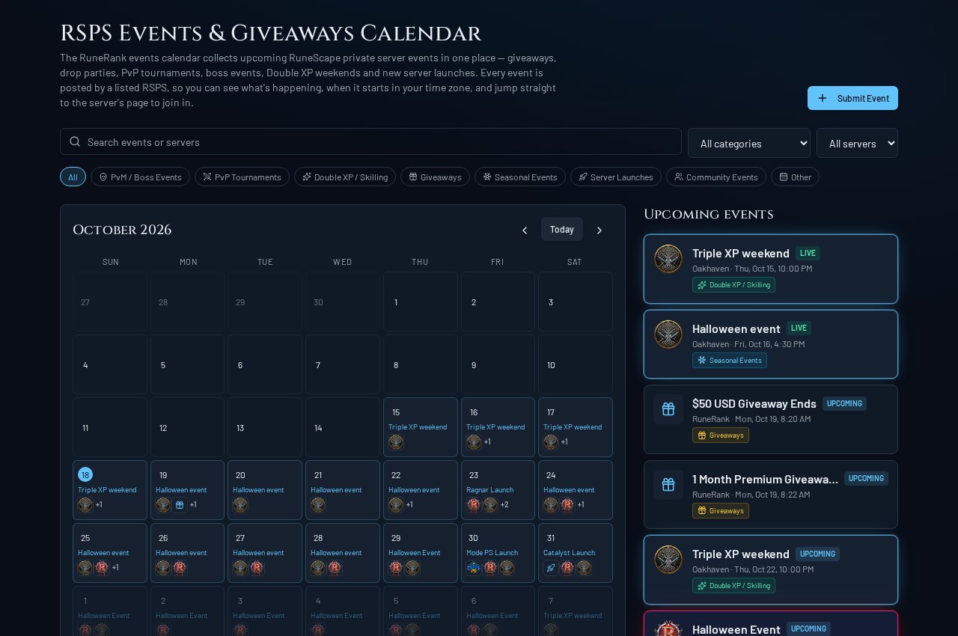The height and width of the screenshot is (636, 958).
Task: Click Mode PS server icon on October 30
Action: pos(474,568)
